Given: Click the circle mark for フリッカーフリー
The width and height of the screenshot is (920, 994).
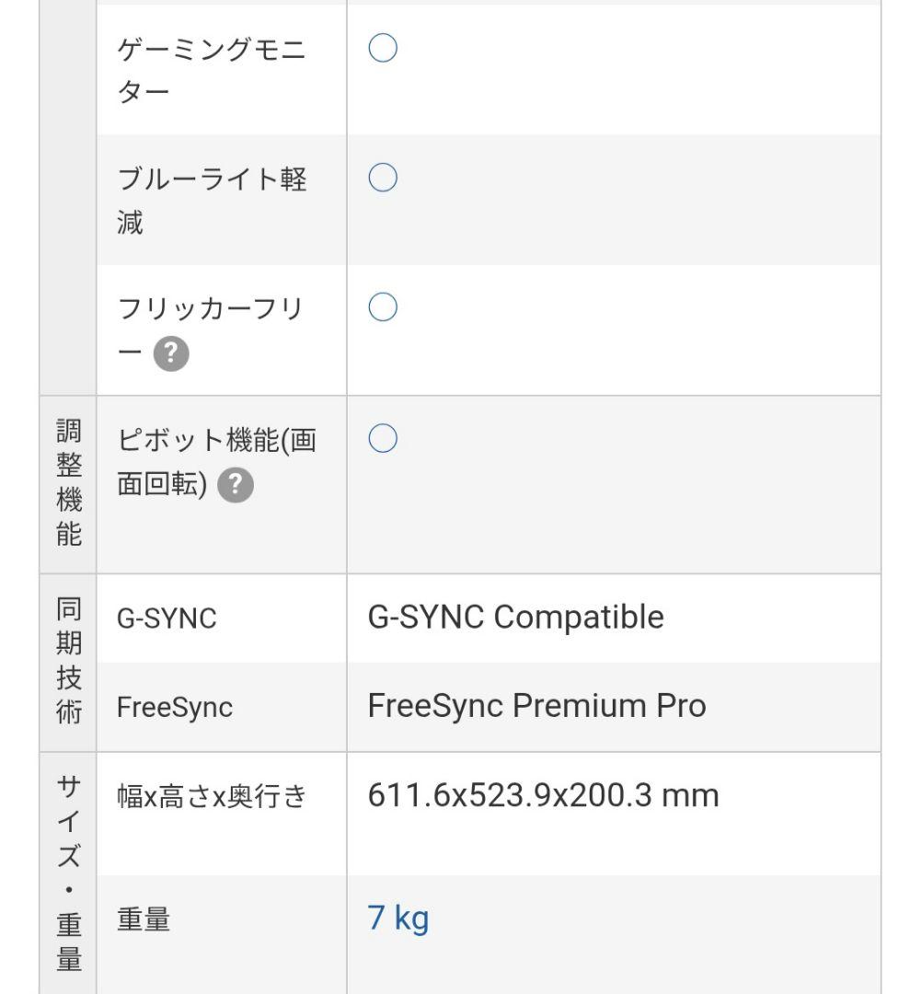Looking at the screenshot, I should (x=384, y=305).
